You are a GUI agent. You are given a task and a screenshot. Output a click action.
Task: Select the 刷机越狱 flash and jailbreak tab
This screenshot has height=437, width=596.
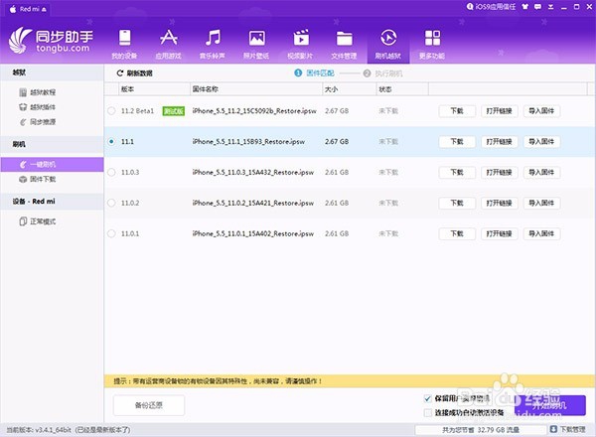(x=388, y=44)
